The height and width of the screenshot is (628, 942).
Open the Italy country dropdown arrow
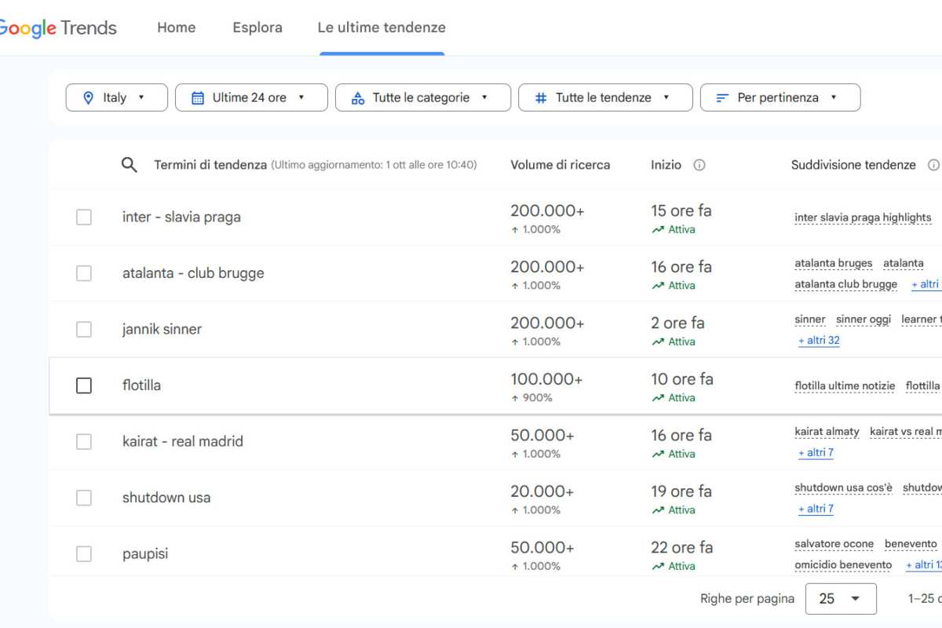click(141, 98)
